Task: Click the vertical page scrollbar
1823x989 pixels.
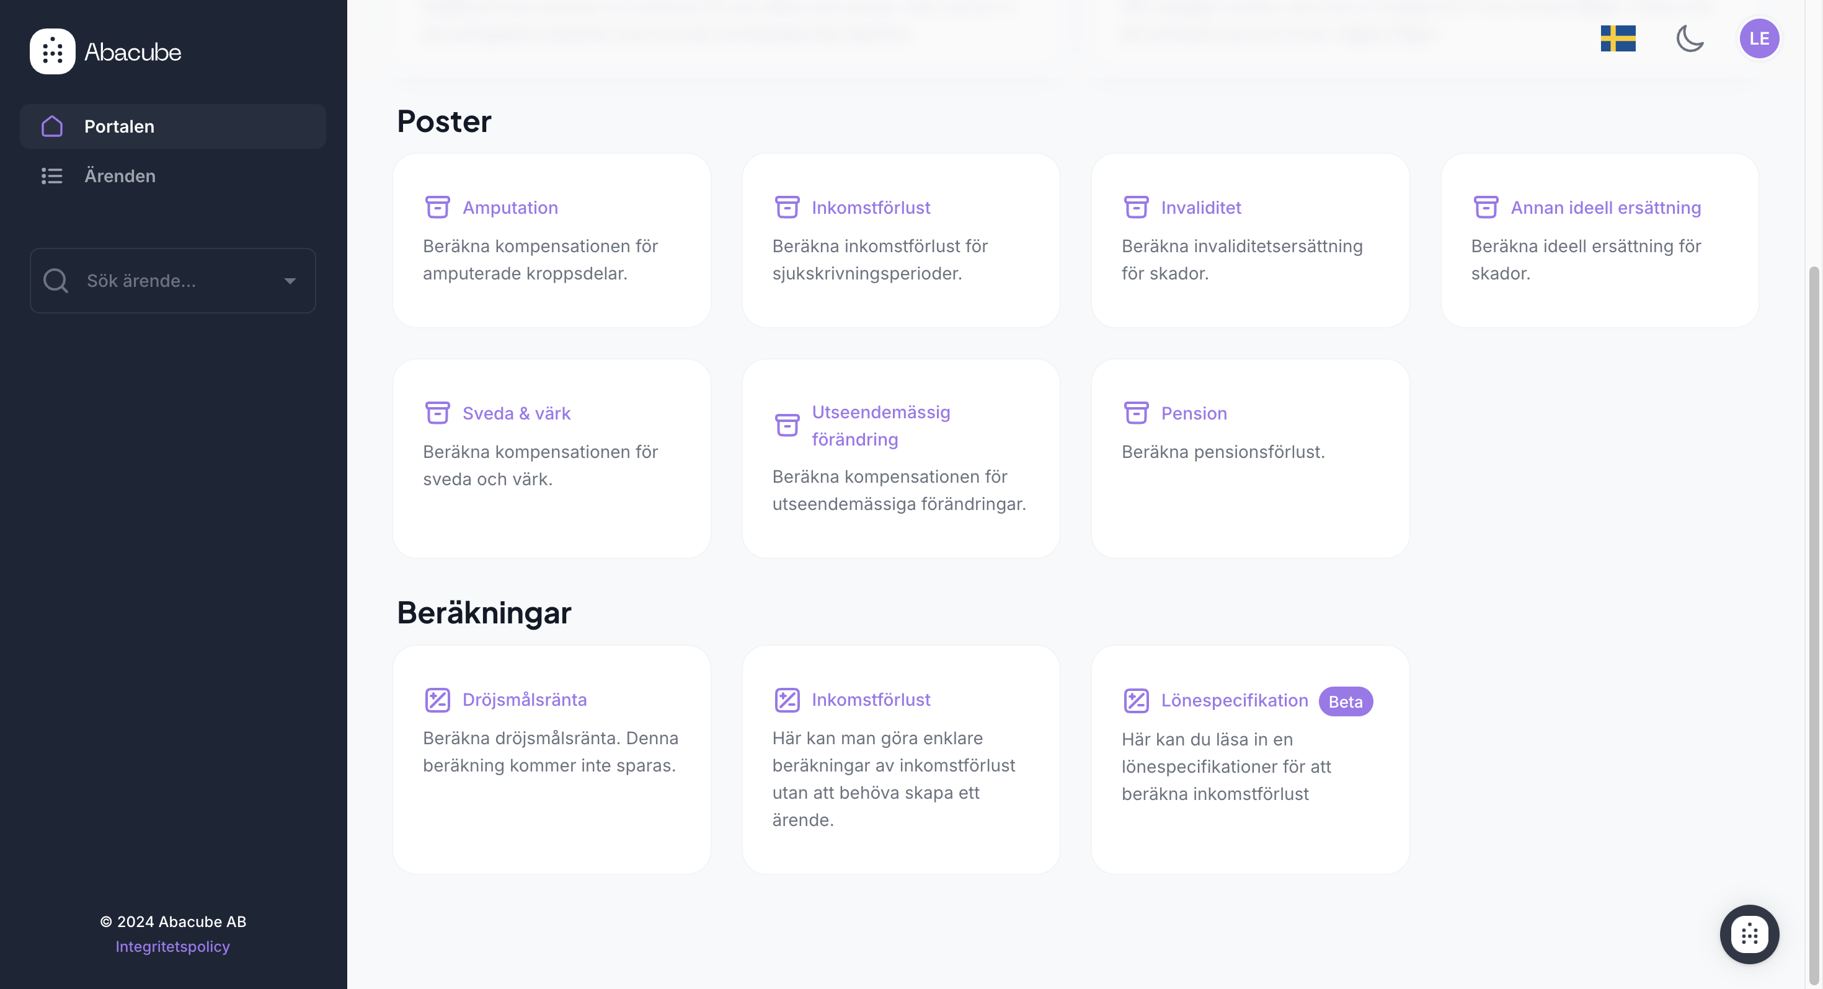Action: pos(1813,566)
